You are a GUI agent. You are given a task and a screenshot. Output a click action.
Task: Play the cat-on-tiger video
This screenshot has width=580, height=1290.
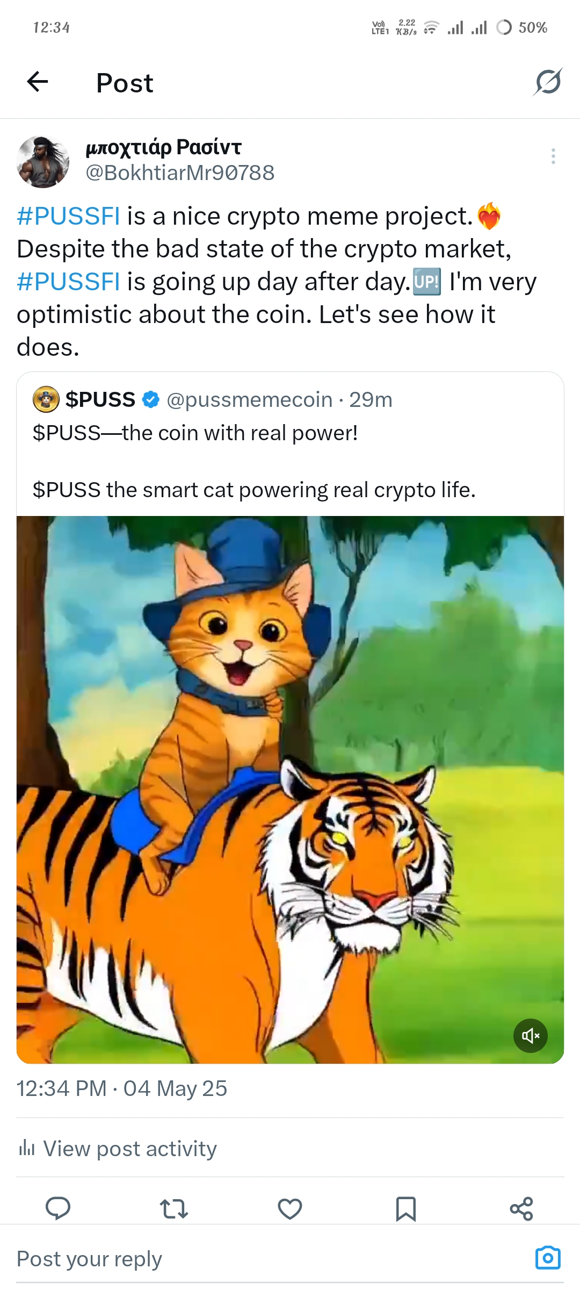(290, 790)
